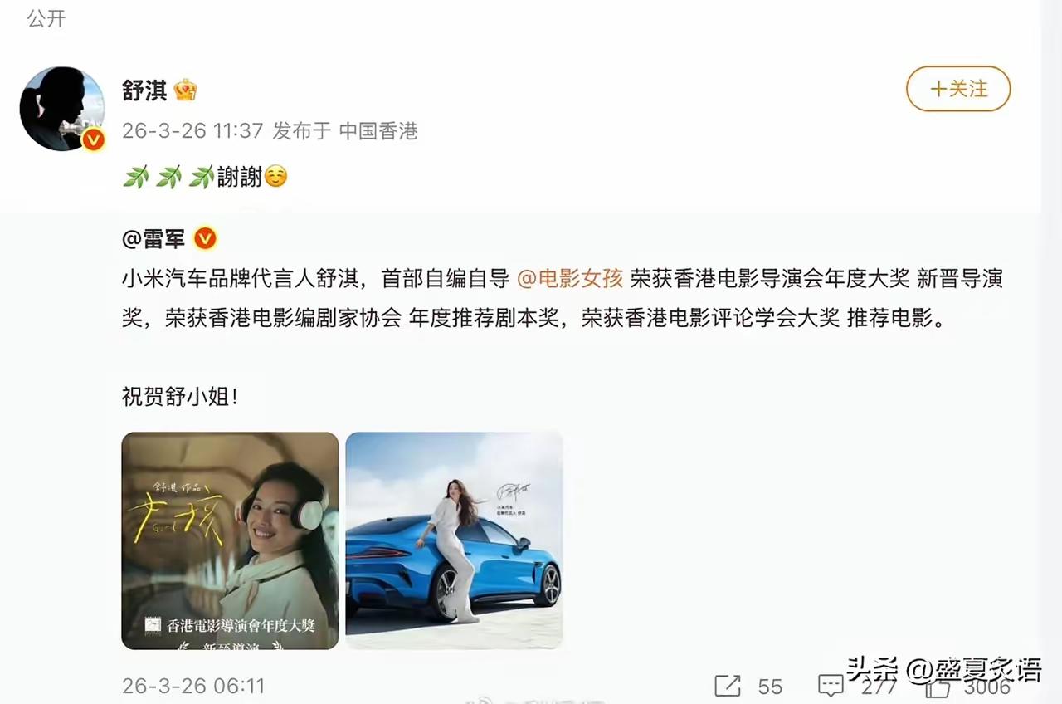Follow 舒淇 with the +关注 button
Screen dimensions: 1062x704
click(x=957, y=89)
